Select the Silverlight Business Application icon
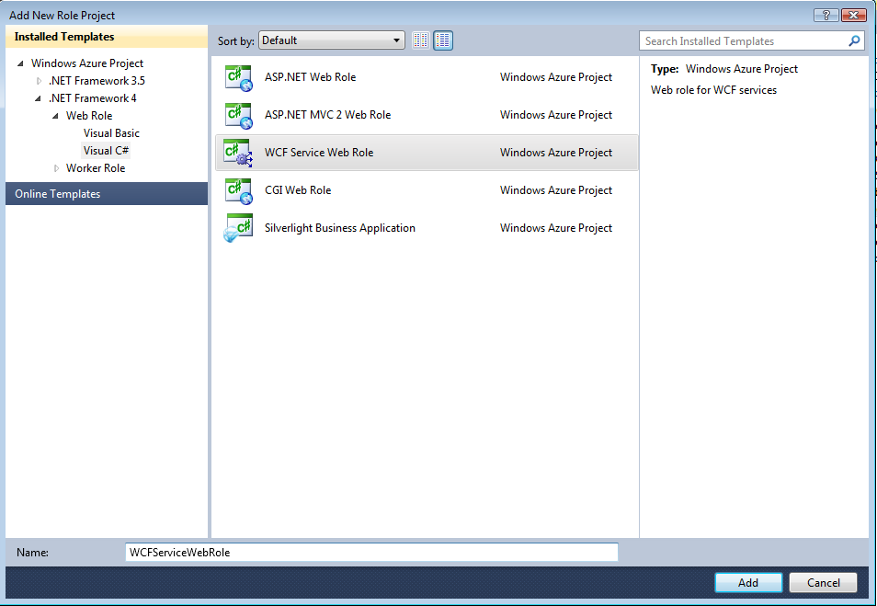877x606 pixels. [x=238, y=228]
